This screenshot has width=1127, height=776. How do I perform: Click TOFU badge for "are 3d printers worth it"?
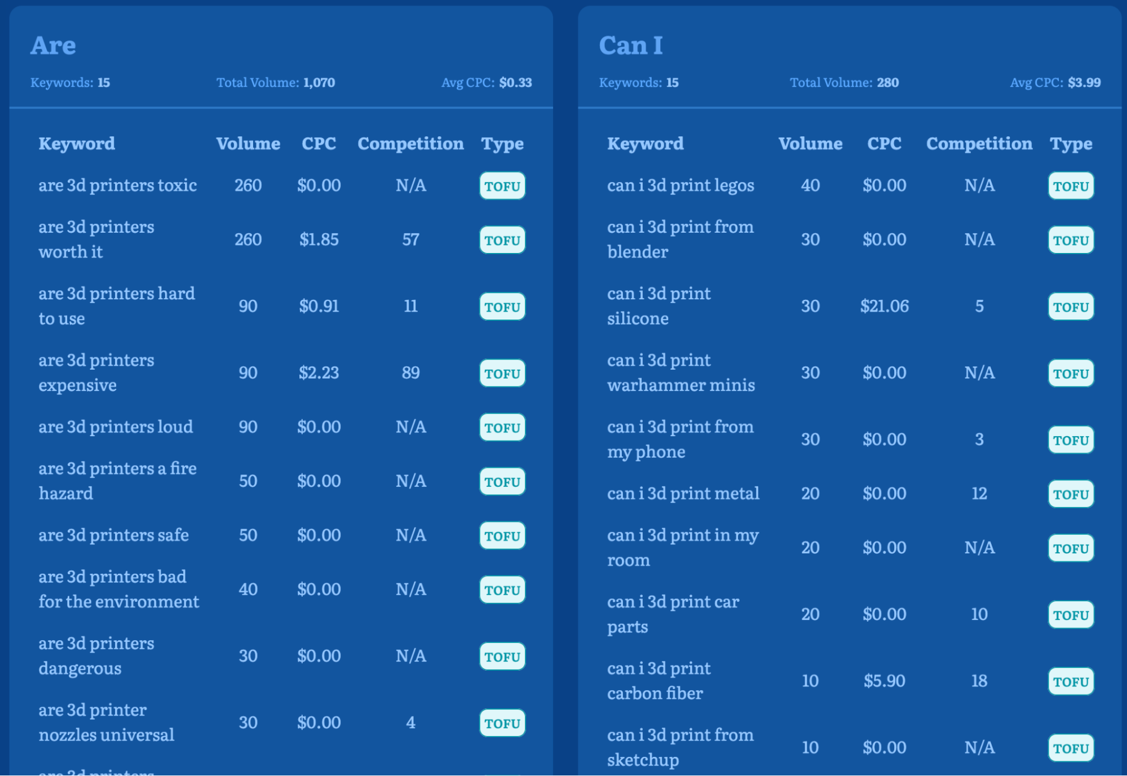(502, 240)
